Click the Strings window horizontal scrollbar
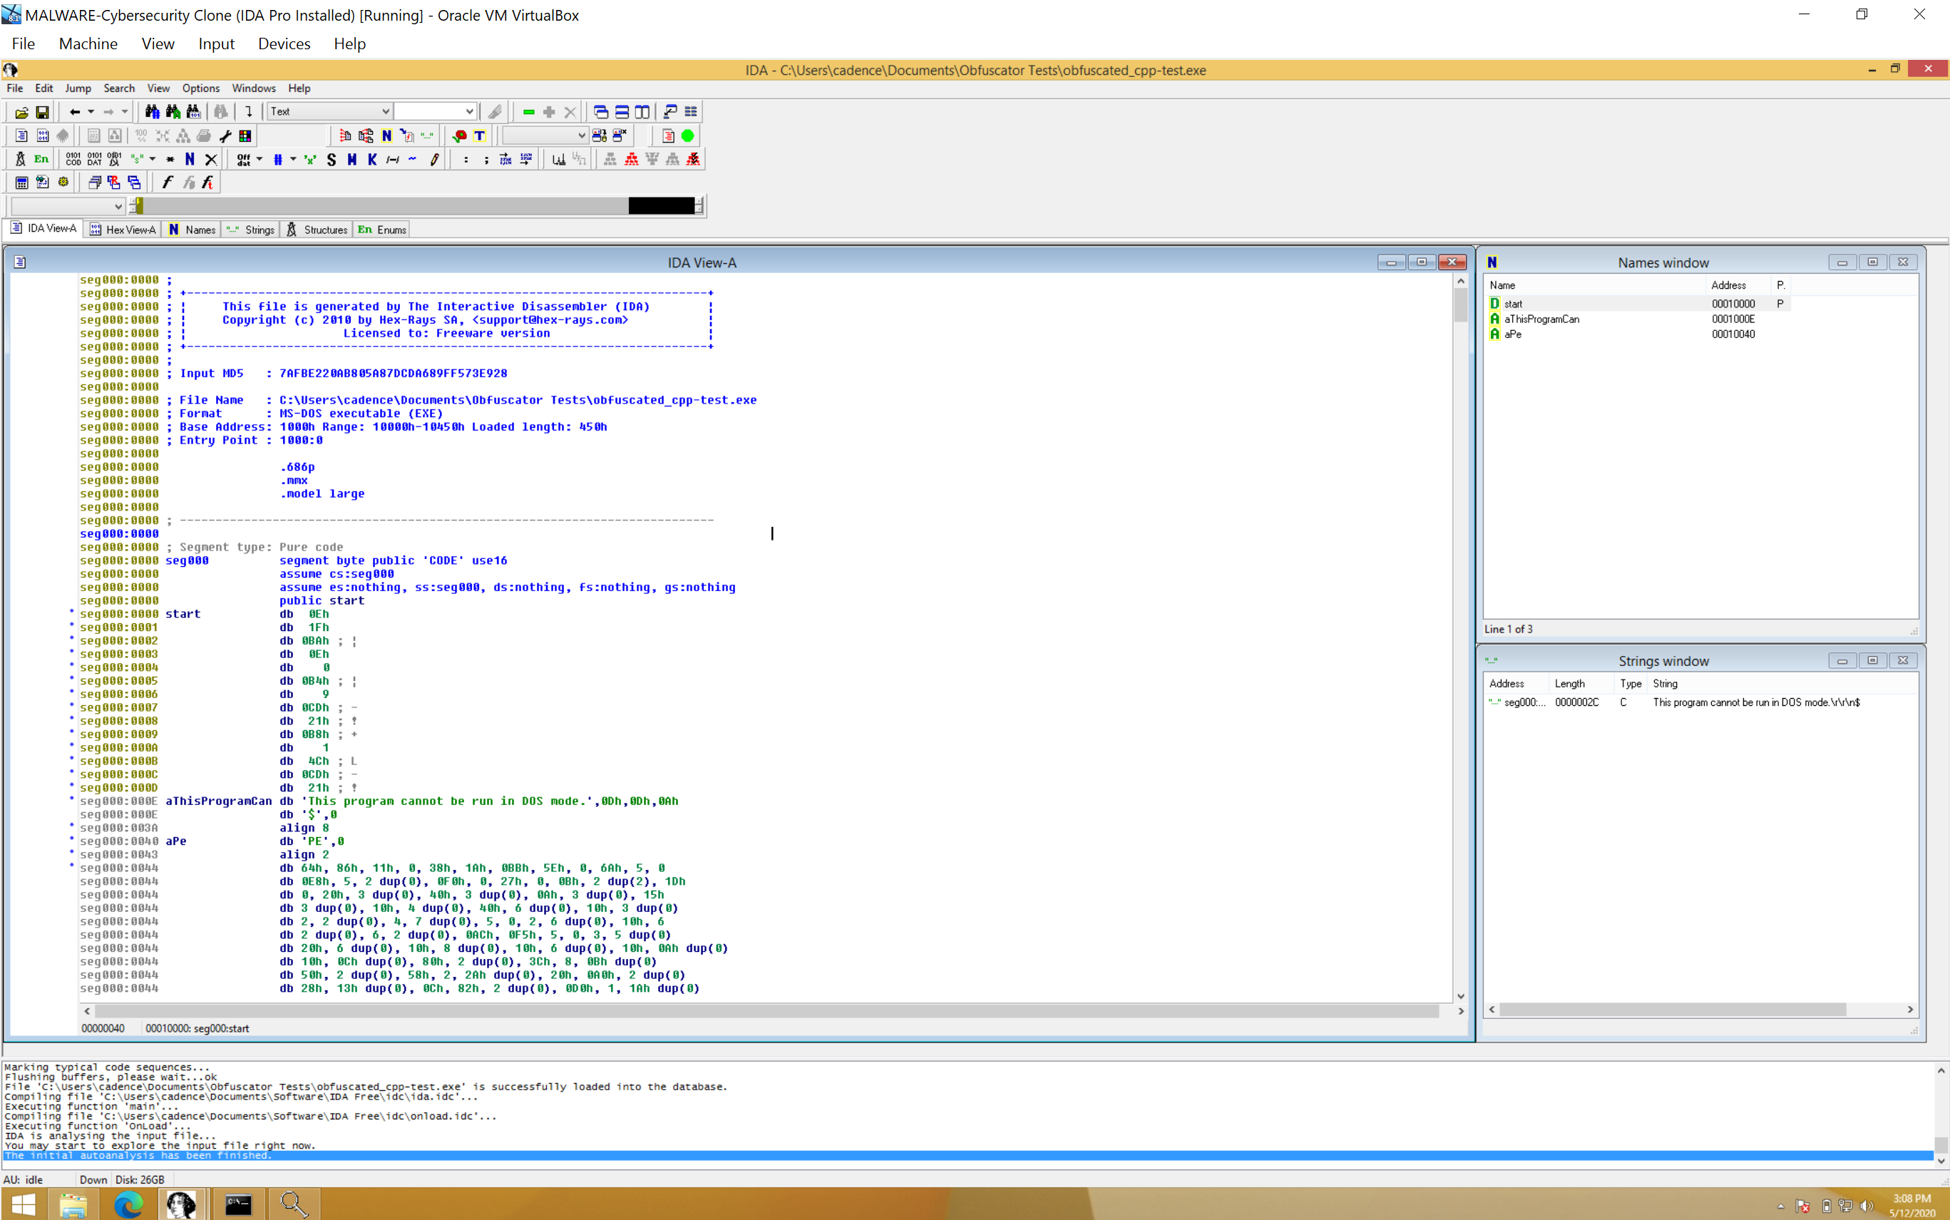Screen dimensions: 1950x1220 click(1672, 1010)
